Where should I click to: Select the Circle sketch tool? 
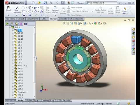pyautogui.click(x=30, y=7)
